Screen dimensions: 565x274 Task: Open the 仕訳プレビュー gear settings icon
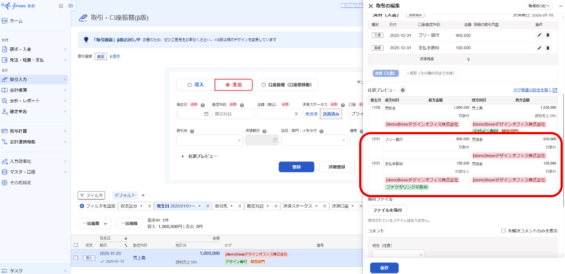[x=403, y=90]
